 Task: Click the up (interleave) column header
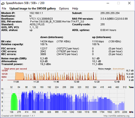tap(102, 37)
